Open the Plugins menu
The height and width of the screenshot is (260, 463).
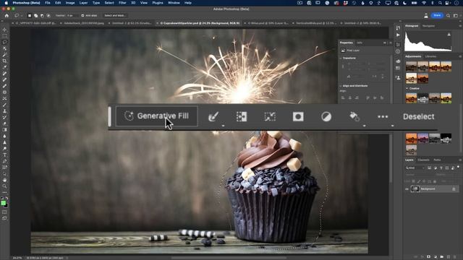coord(158,3)
